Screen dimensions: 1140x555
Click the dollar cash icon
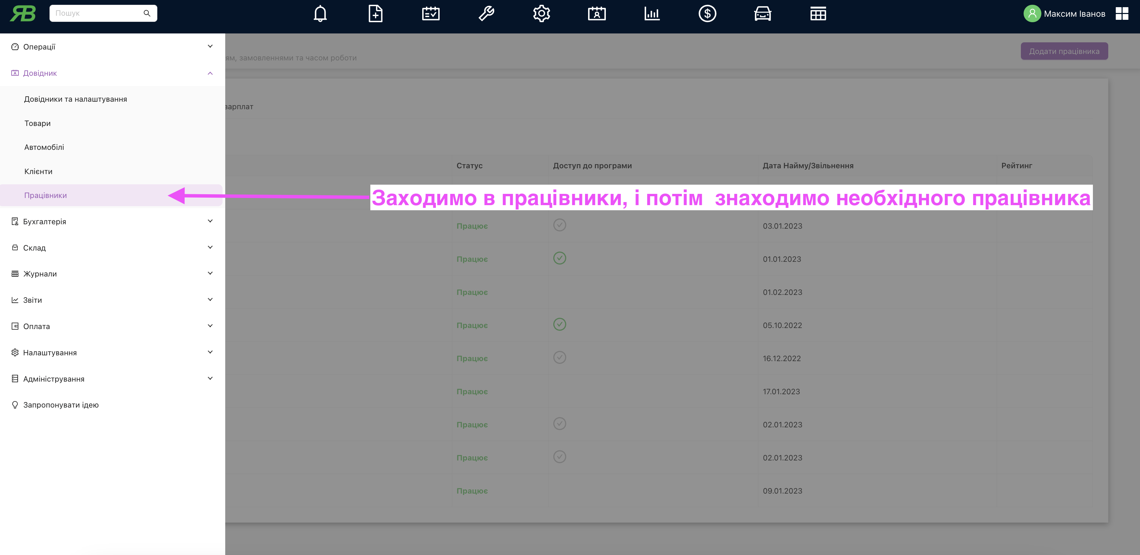coord(707,14)
